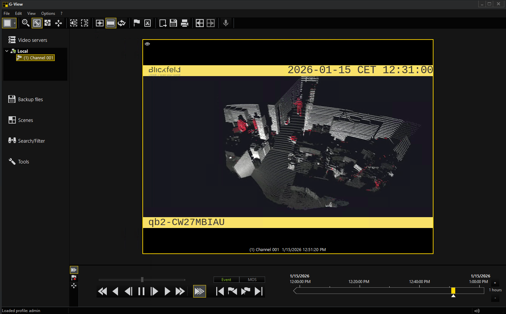Click the print icon in the toolbar
506x314 pixels.
coord(185,23)
